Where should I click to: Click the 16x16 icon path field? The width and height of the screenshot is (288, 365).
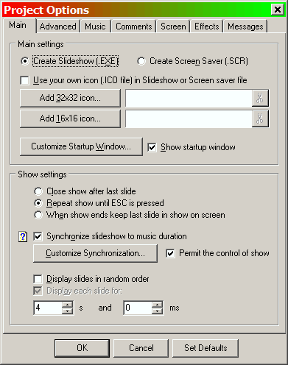[x=189, y=118]
